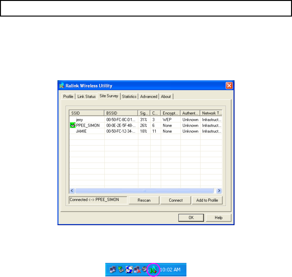Select the jerry network row

pos(146,120)
